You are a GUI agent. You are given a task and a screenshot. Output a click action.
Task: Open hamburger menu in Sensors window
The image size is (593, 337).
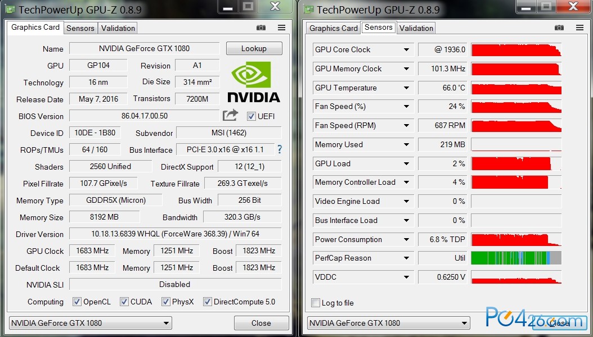[x=579, y=28]
